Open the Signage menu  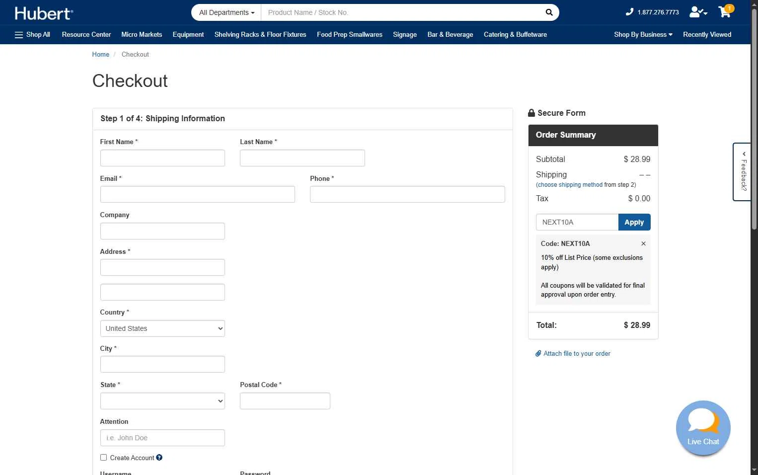(405, 35)
